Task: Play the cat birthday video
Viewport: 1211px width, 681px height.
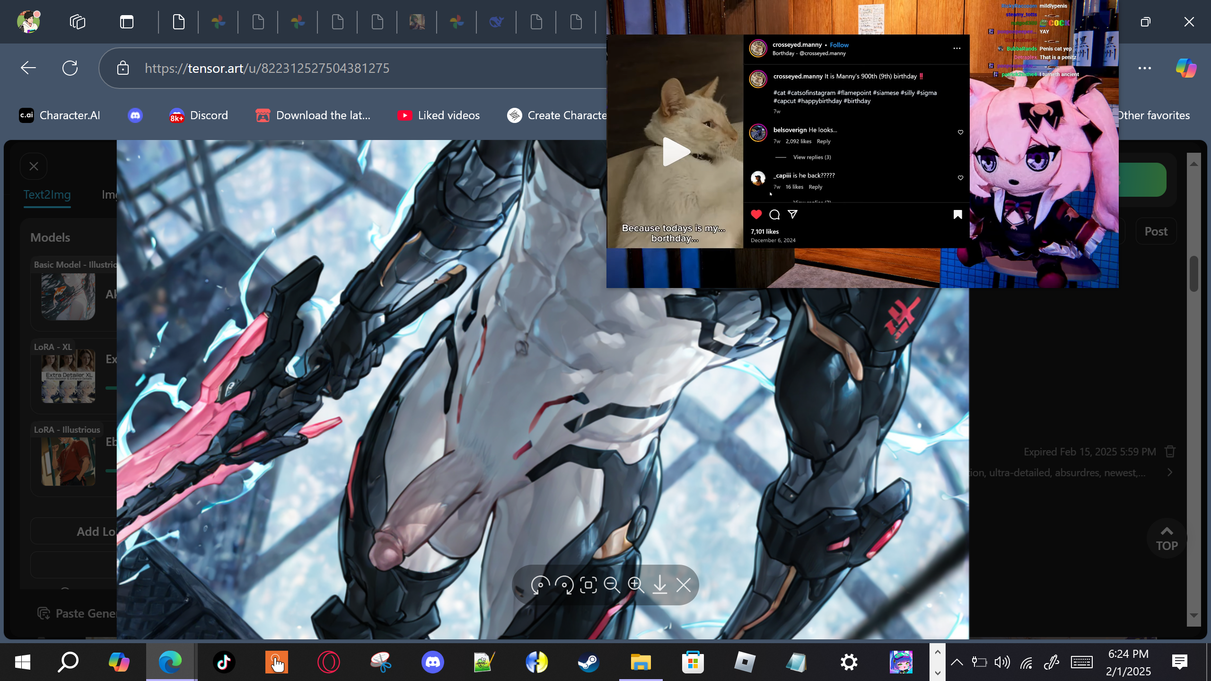Action: (676, 152)
